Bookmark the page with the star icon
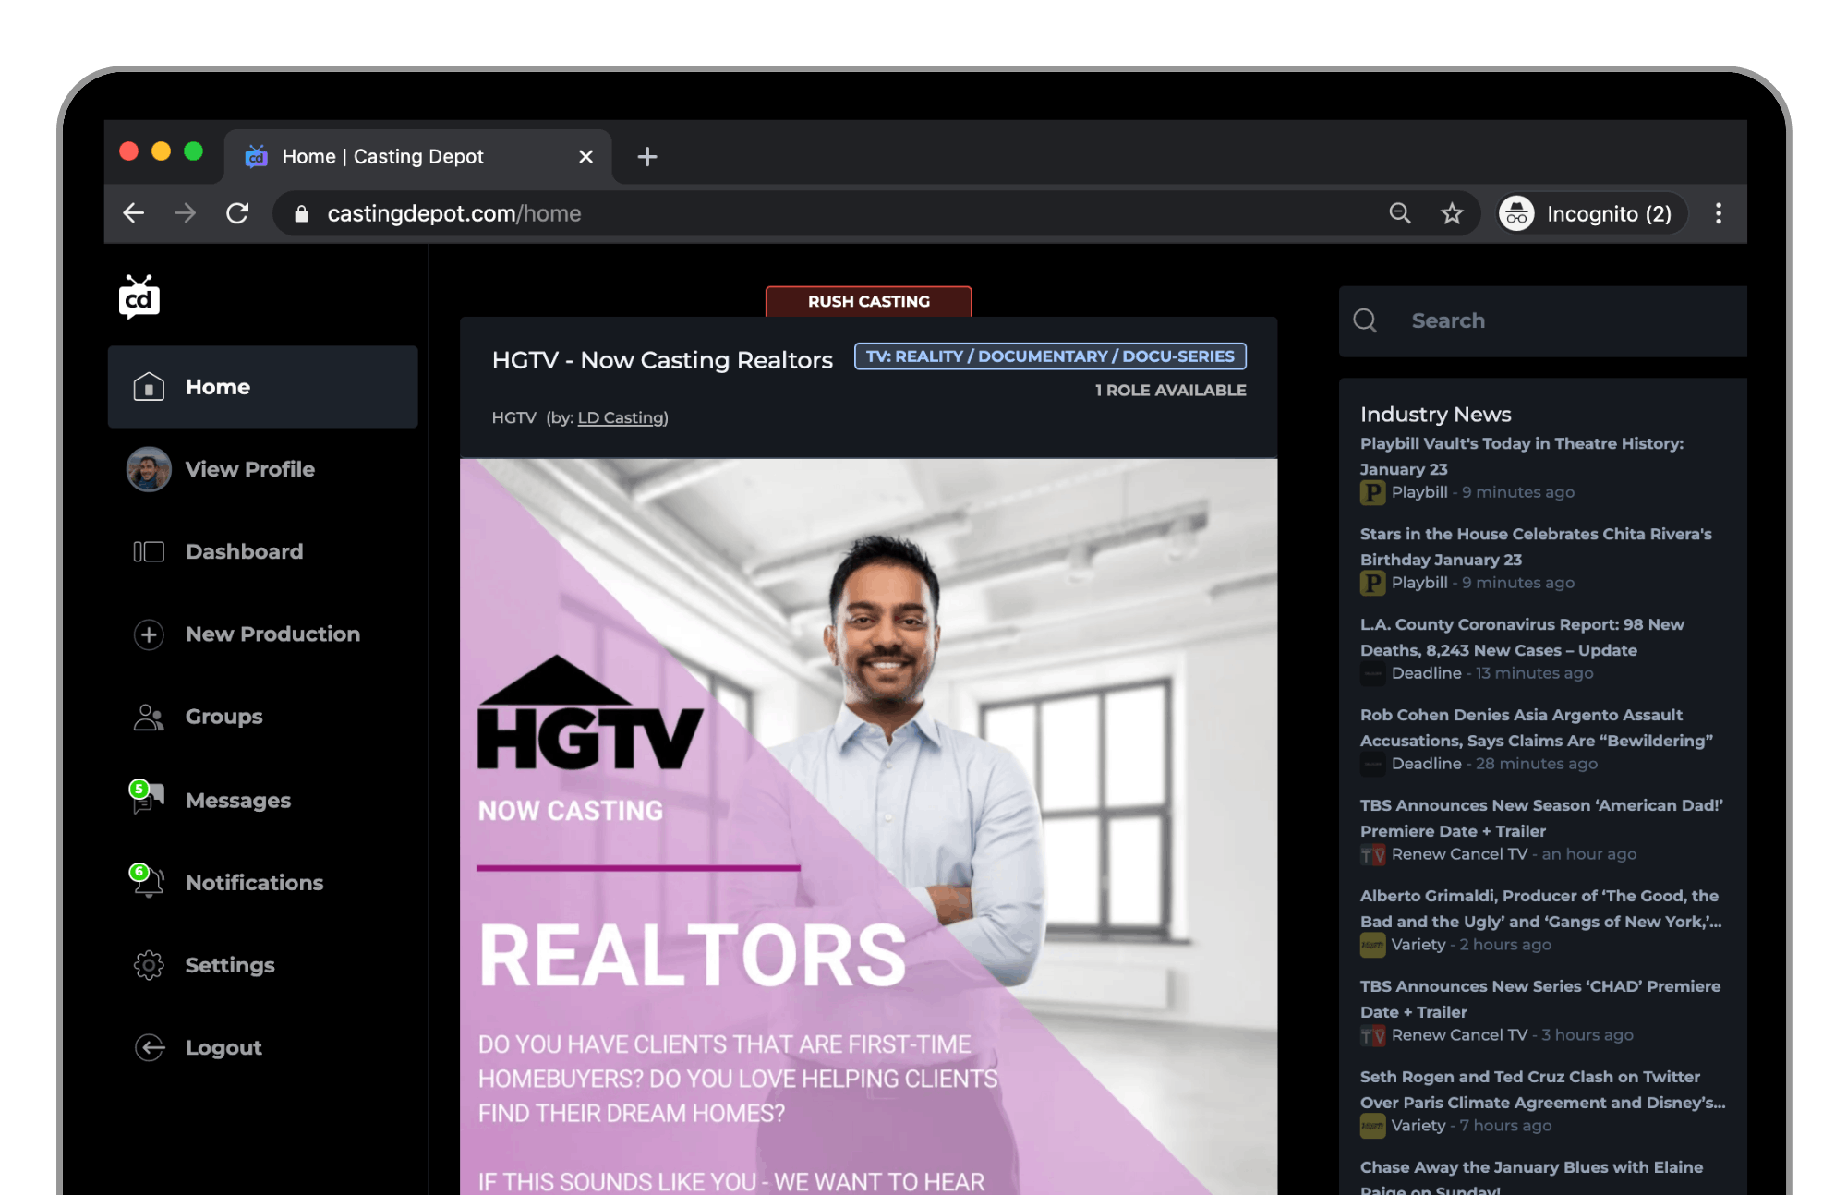1847x1195 pixels. 1452,214
